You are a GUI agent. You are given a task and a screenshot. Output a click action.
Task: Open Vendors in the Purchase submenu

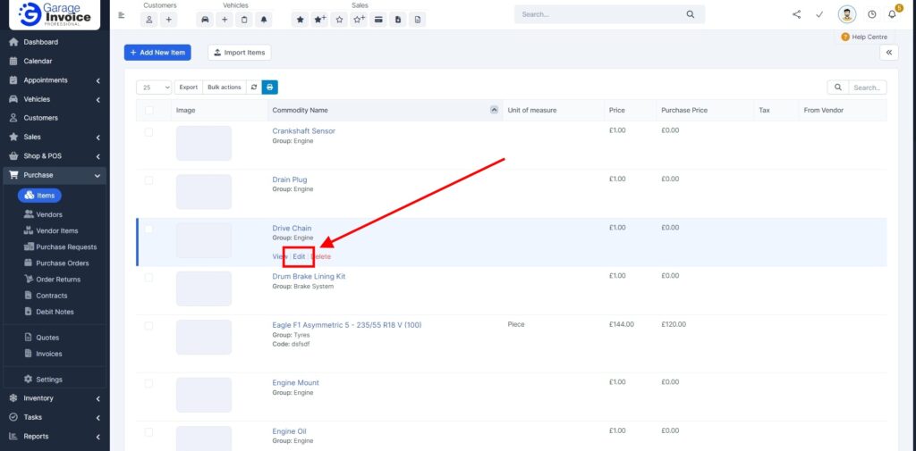click(x=48, y=214)
